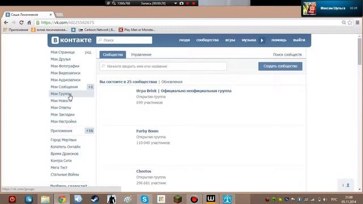Open File Explorer folder on taskbar
The width and height of the screenshot is (363, 204).
point(45,199)
